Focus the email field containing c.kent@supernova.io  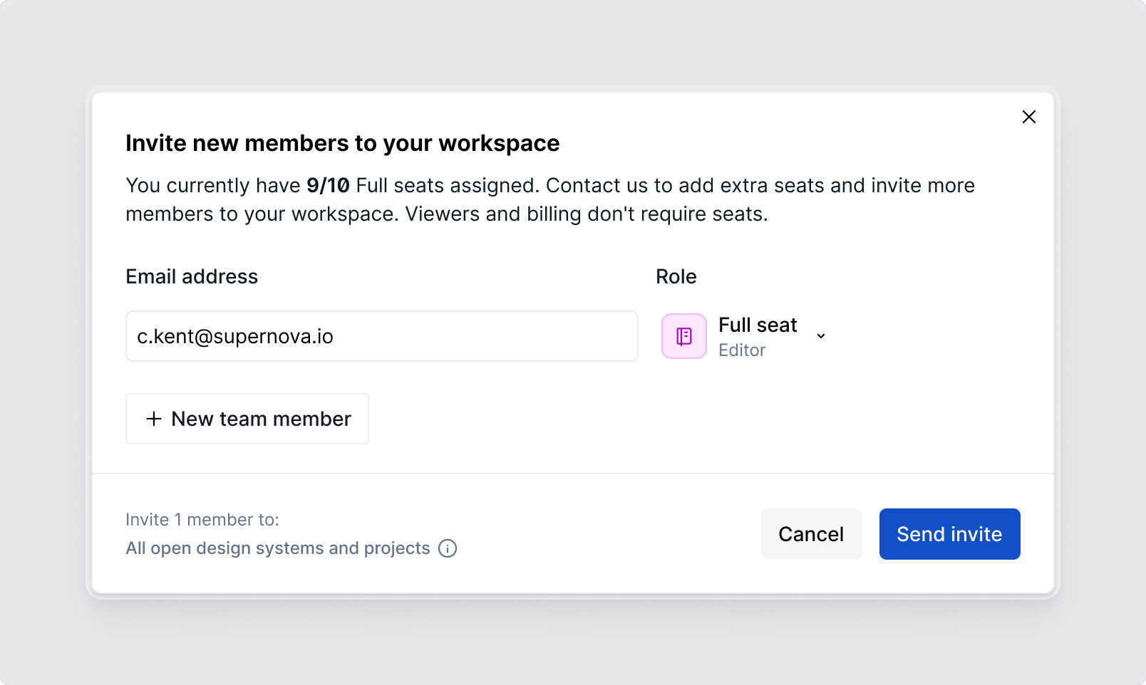click(x=381, y=336)
